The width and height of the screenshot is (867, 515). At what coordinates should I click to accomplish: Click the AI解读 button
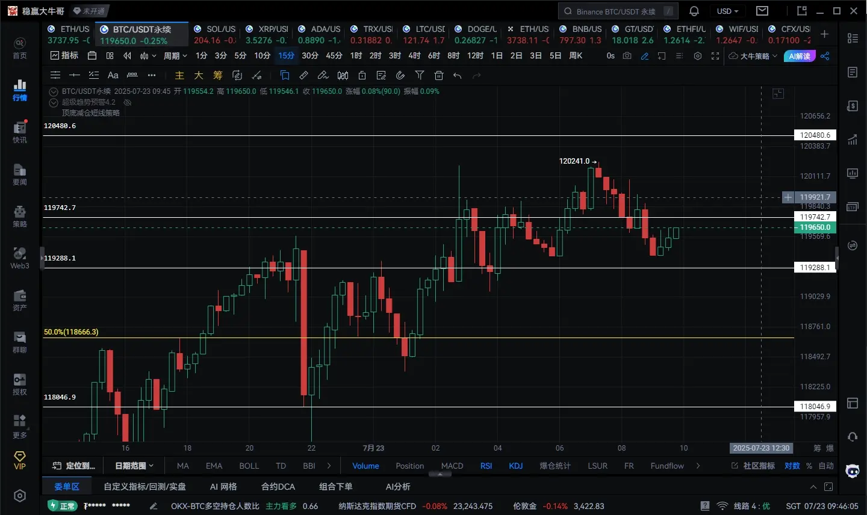800,56
